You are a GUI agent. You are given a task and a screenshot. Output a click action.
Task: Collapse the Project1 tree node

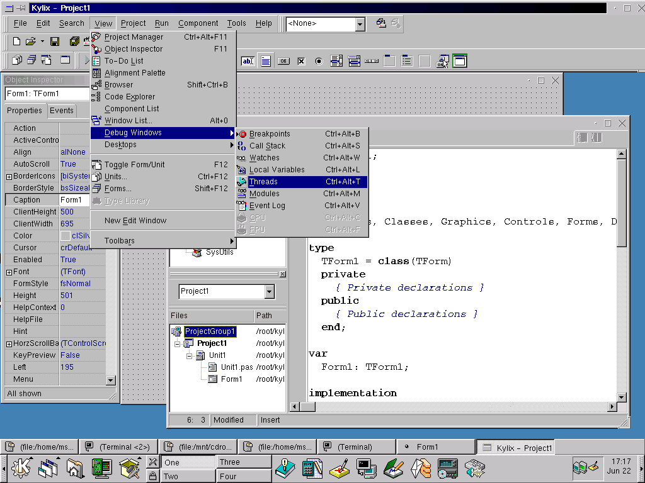pos(177,344)
